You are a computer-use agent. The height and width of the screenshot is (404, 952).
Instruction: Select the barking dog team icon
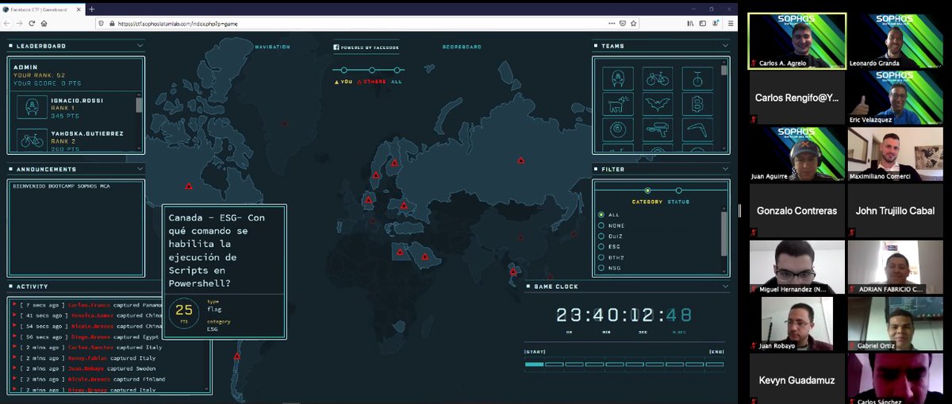pyautogui.click(x=618, y=104)
